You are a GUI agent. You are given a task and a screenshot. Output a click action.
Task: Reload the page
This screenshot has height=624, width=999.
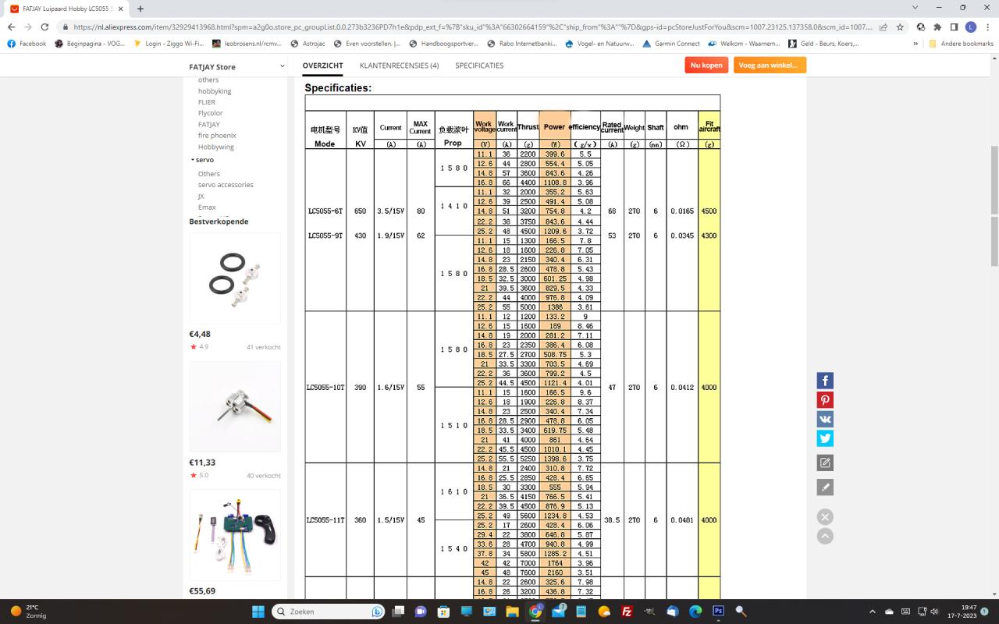click(45, 27)
